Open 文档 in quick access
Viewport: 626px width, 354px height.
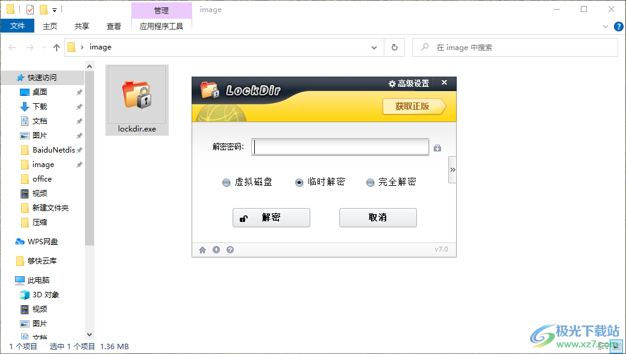coord(40,121)
